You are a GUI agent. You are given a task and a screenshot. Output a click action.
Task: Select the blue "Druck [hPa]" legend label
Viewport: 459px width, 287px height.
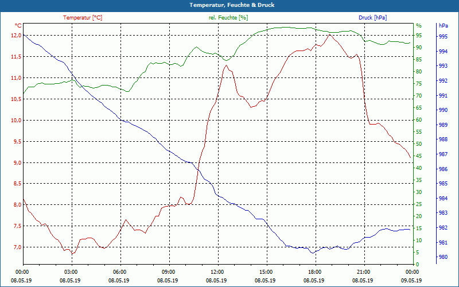372,18
